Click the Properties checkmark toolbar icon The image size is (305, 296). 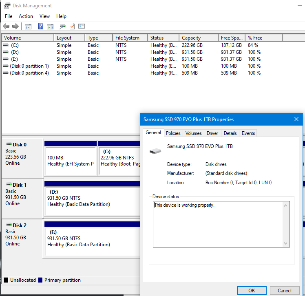tap(72, 26)
